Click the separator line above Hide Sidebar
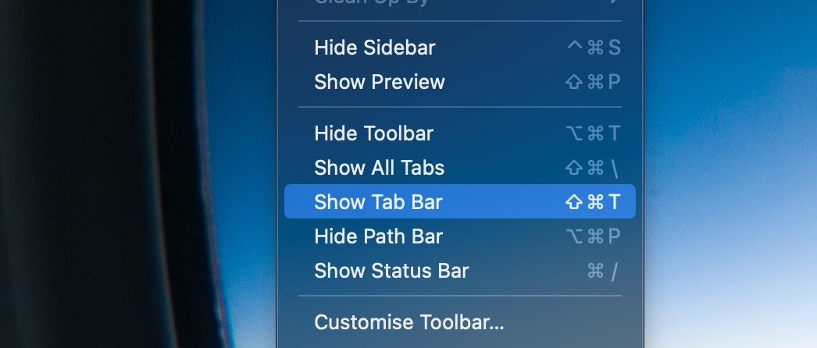 [x=460, y=21]
